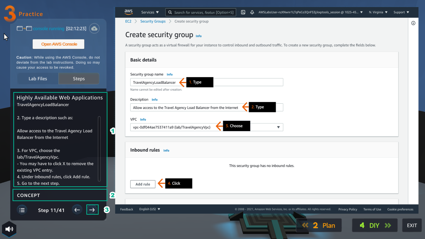425x239 pixels.
Task: Click Info link for Inbound rules
Action: (166, 150)
